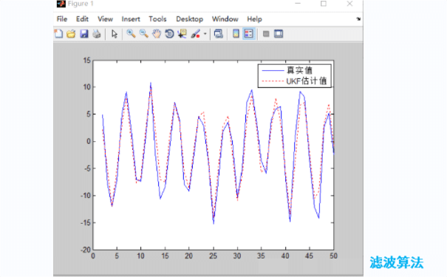The image size is (447, 277).
Task: Click the Hide Plot Tools button
Action: tap(266, 34)
